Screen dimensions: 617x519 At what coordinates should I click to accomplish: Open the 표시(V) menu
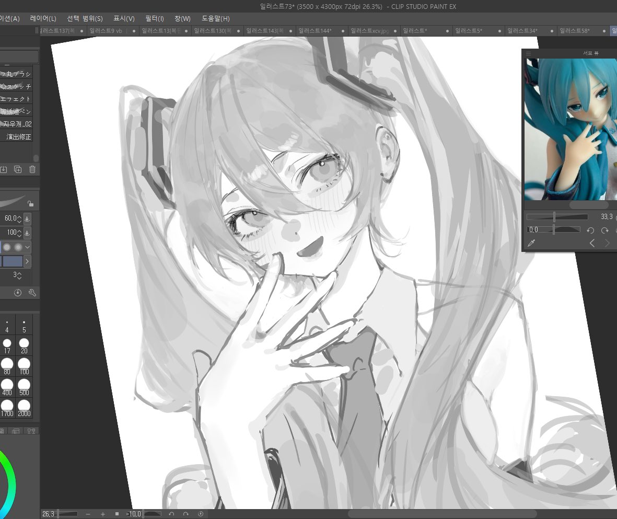(x=124, y=18)
